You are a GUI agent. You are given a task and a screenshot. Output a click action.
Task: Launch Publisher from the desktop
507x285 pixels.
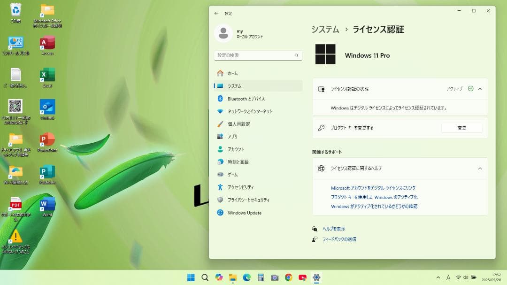click(47, 174)
